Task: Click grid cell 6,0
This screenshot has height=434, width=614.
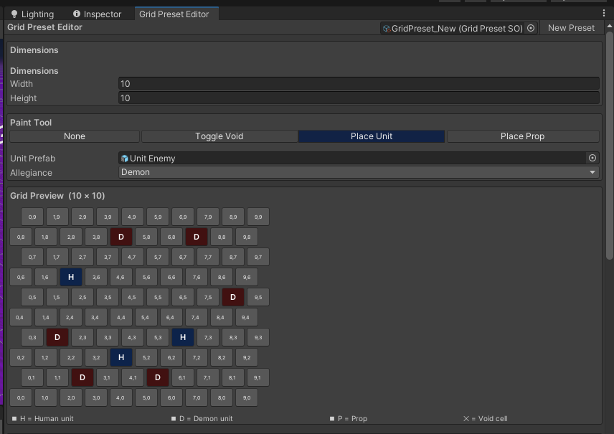Action: click(x=171, y=397)
